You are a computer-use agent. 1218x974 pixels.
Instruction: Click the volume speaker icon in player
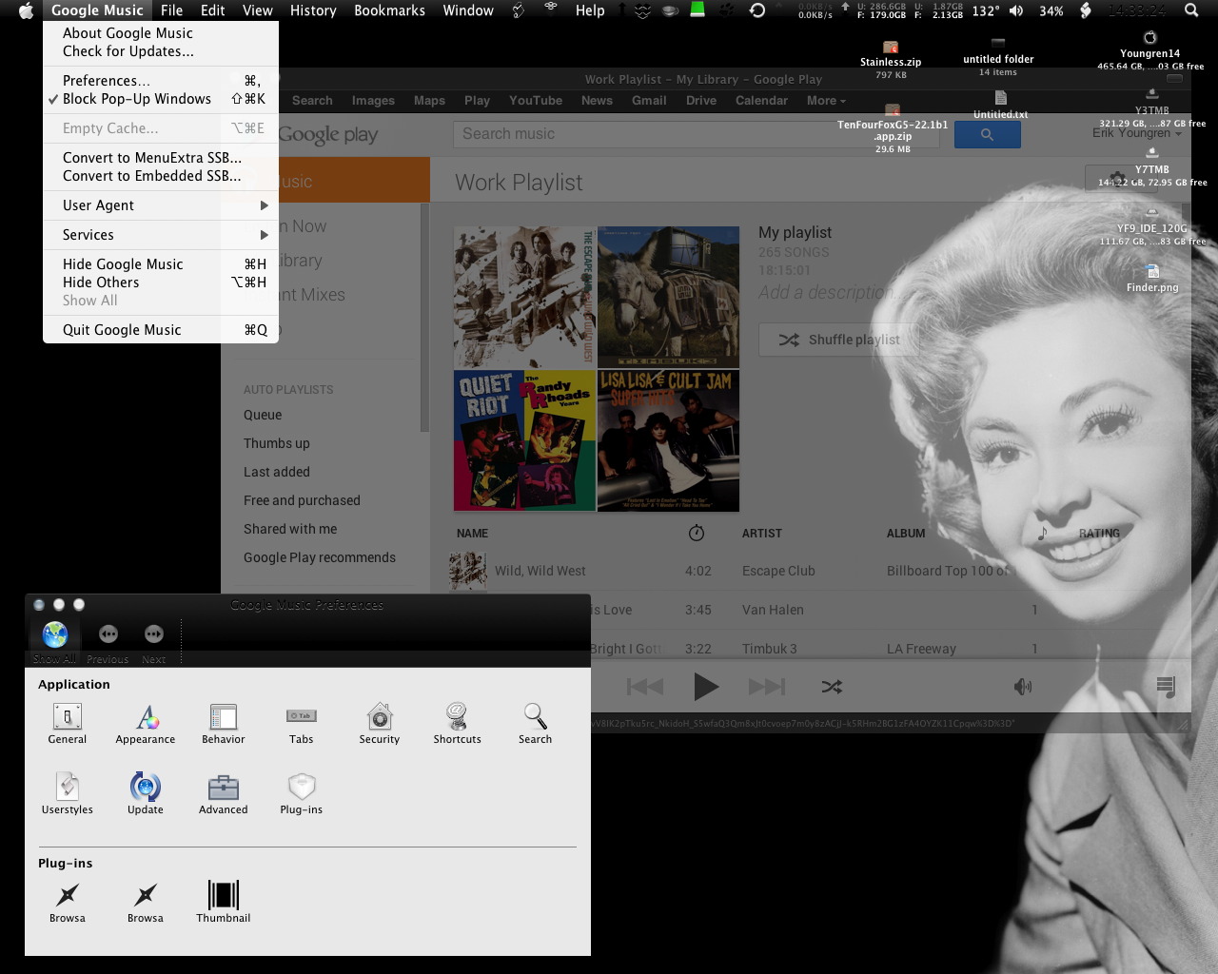click(1023, 686)
